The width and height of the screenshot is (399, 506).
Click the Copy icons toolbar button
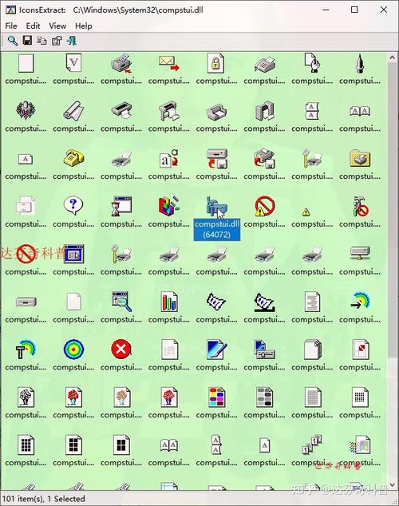click(x=41, y=41)
